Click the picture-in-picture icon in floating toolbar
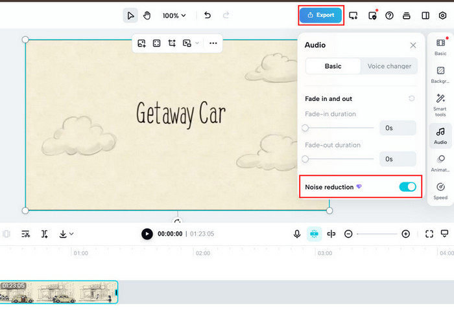454x310 pixels. tap(187, 43)
